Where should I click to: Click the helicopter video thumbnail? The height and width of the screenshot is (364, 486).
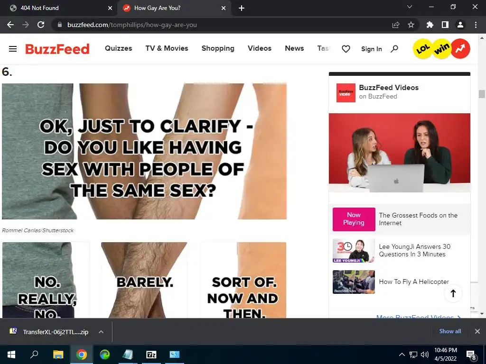pos(354,282)
